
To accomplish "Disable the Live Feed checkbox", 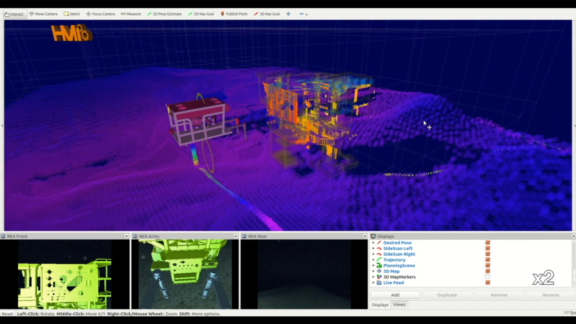I will pos(488,283).
